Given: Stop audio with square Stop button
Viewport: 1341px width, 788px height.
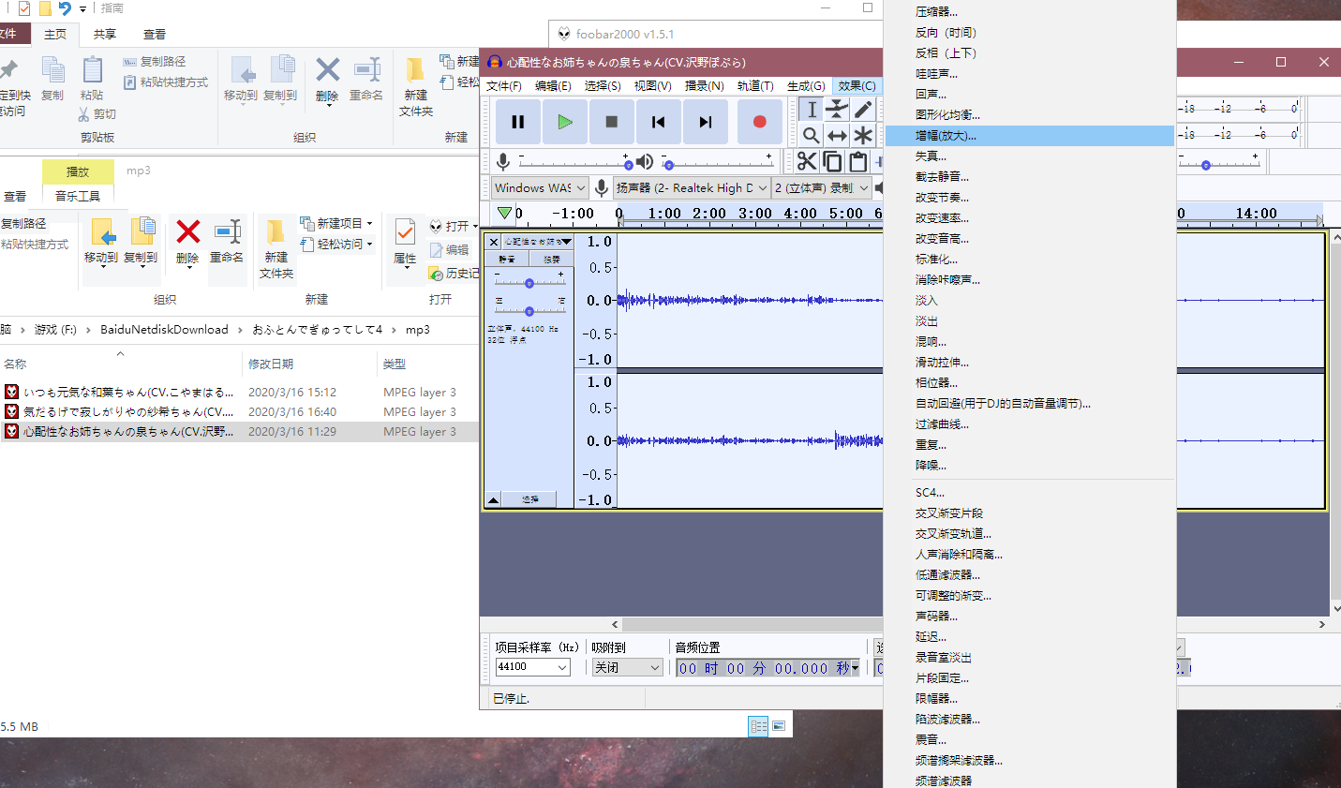Looking at the screenshot, I should pyautogui.click(x=611, y=122).
